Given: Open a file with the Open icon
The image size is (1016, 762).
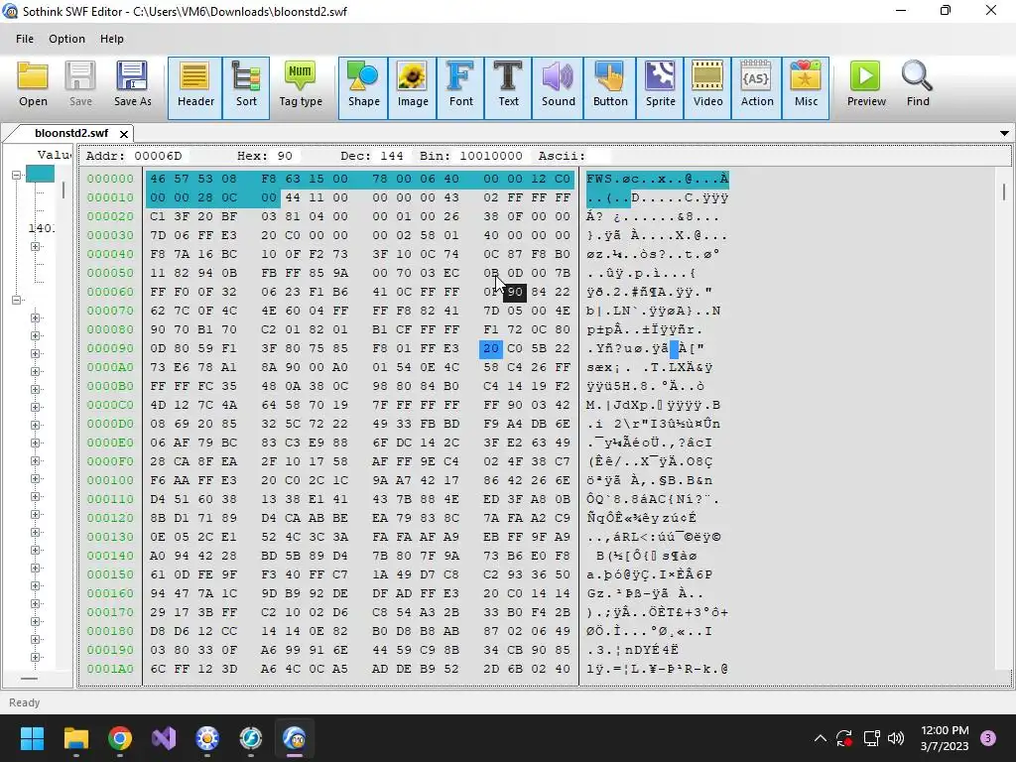Looking at the screenshot, I should pyautogui.click(x=33, y=85).
